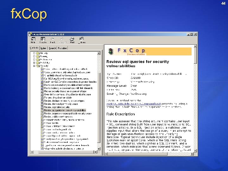
Task: Select 'Review sql queries for security vulnerabilities' item
Action: 65,111
